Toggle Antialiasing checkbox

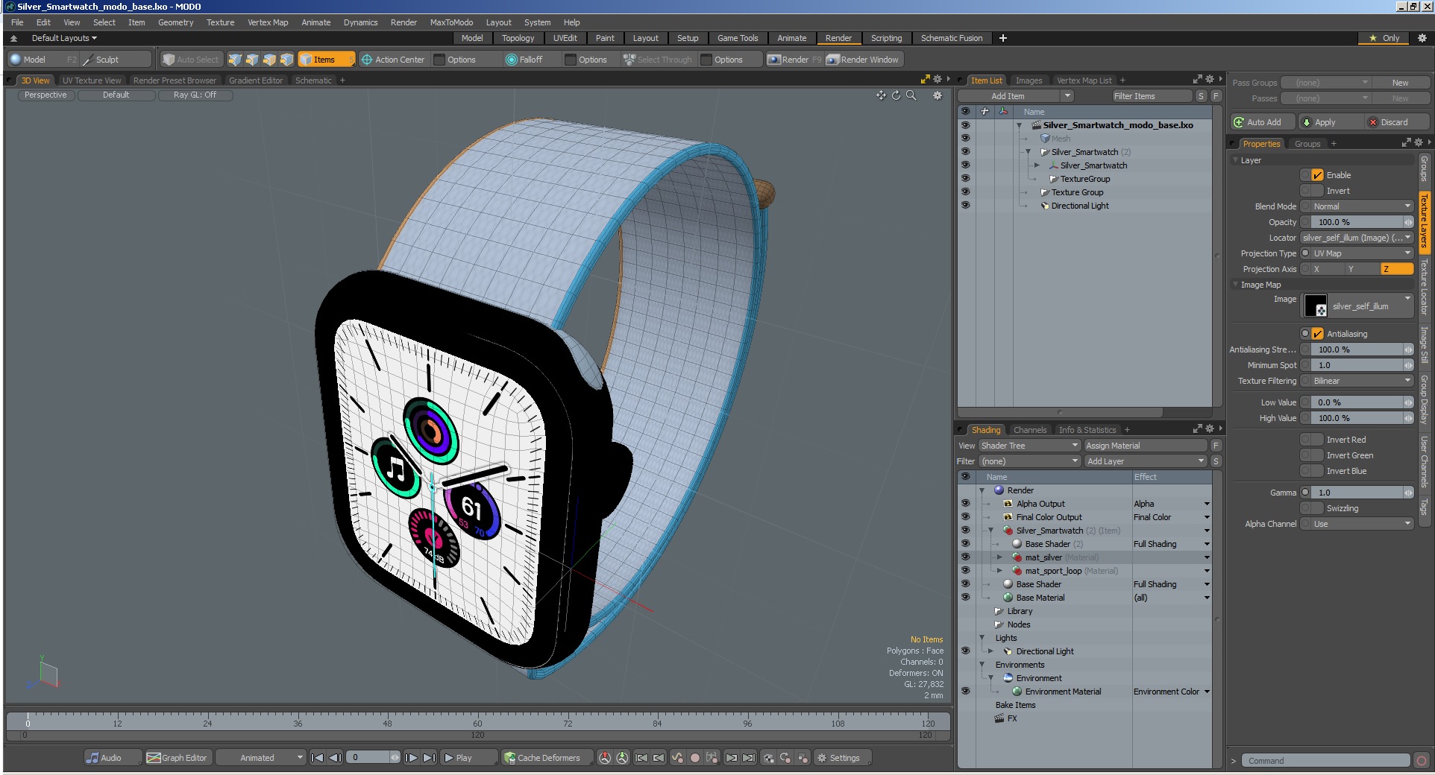coord(1317,334)
